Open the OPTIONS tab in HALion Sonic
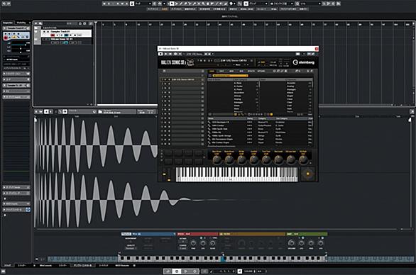Screen dimensions: 416x275 [261, 71]
